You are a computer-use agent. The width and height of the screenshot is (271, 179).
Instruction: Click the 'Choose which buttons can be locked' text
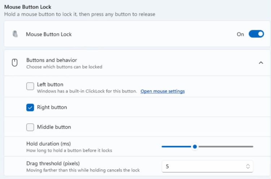[64, 67]
